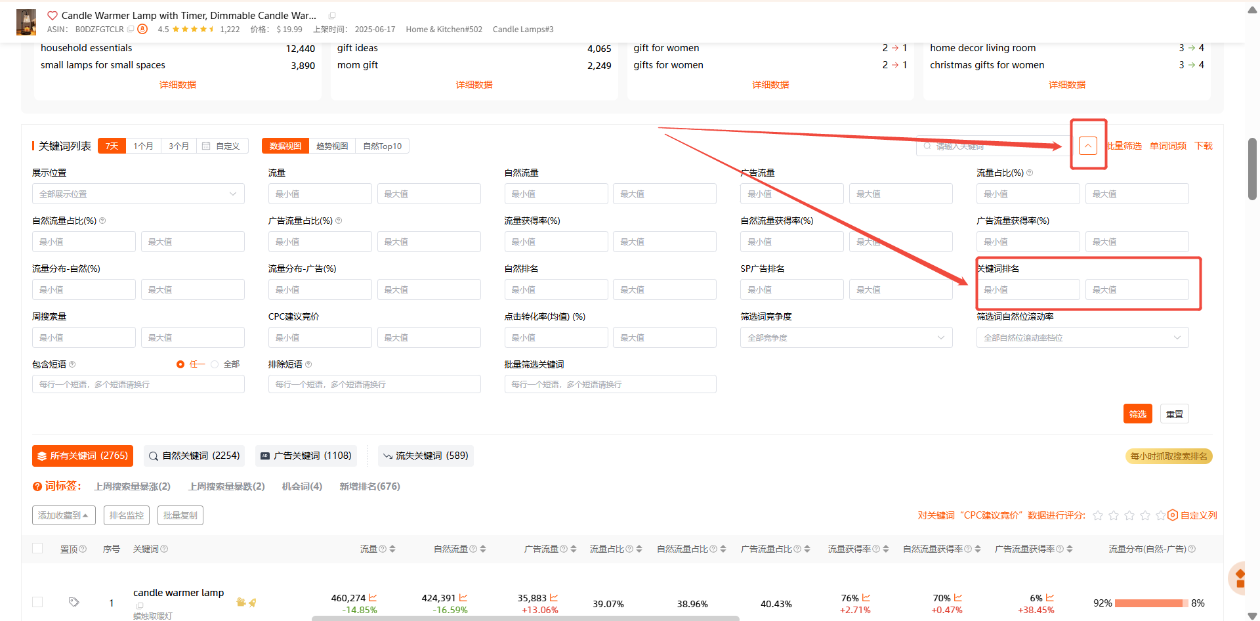Image resolution: width=1260 pixels, height=621 pixels.
Task: Click the 重置 reset button
Action: tap(1174, 414)
